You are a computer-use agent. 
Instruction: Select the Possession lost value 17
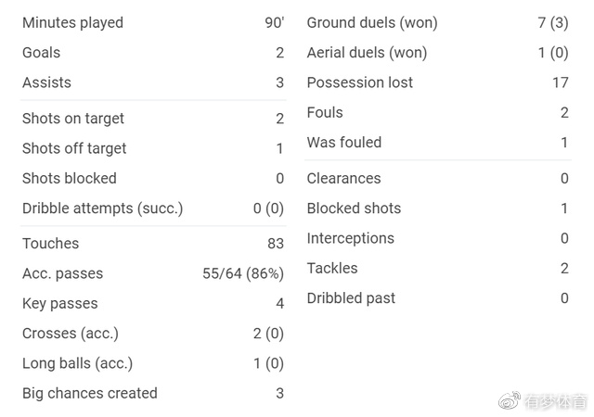coord(560,82)
